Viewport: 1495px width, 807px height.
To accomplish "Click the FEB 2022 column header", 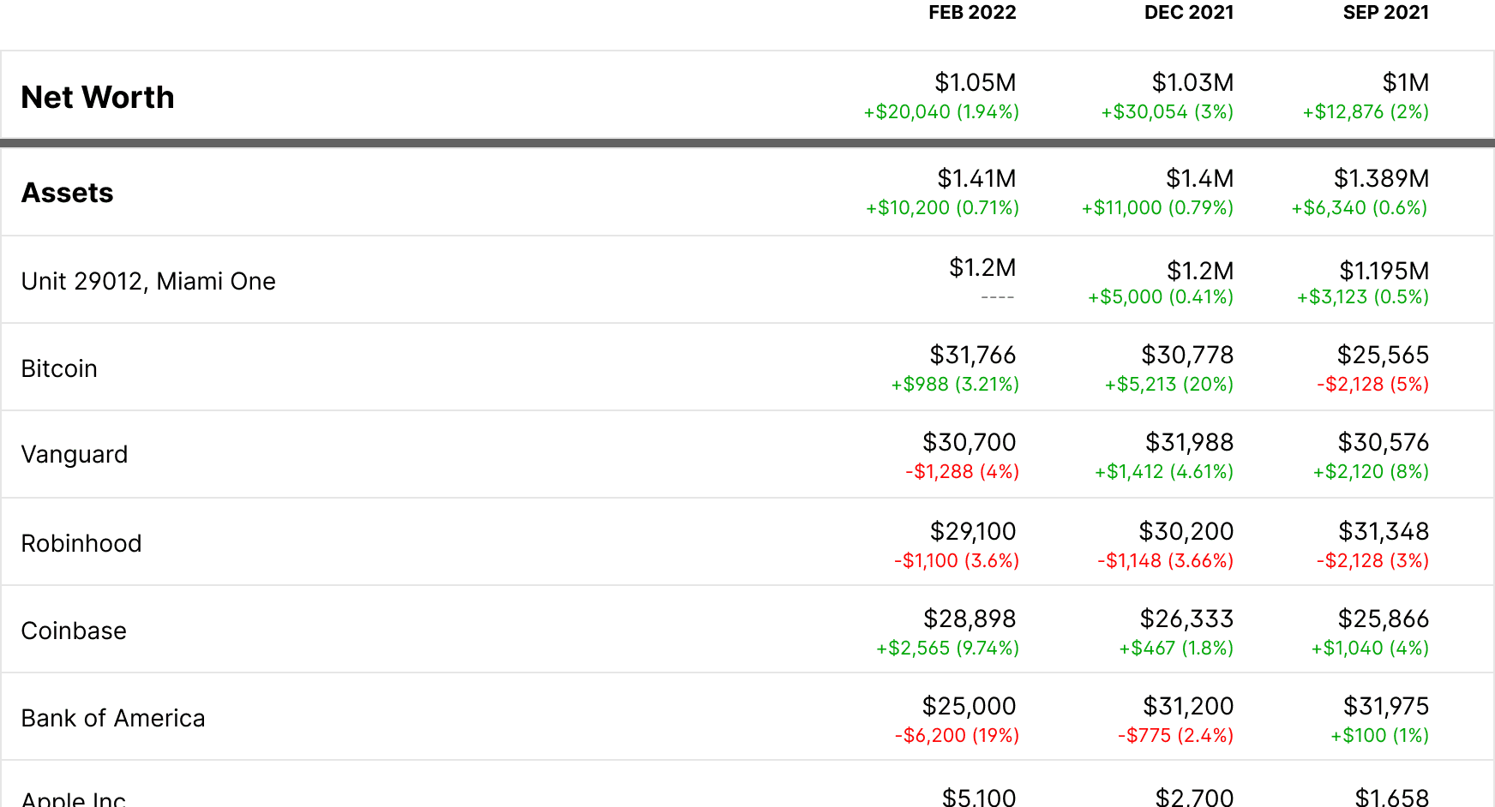I will coord(971,13).
